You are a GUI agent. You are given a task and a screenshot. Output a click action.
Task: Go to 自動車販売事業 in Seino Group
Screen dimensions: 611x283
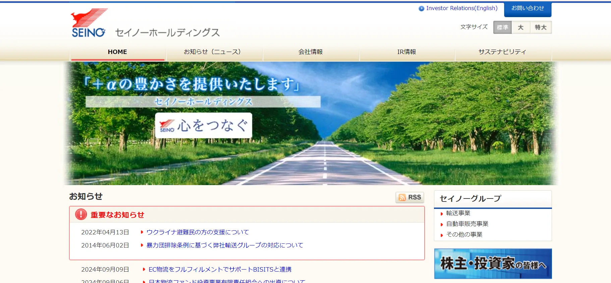click(467, 224)
